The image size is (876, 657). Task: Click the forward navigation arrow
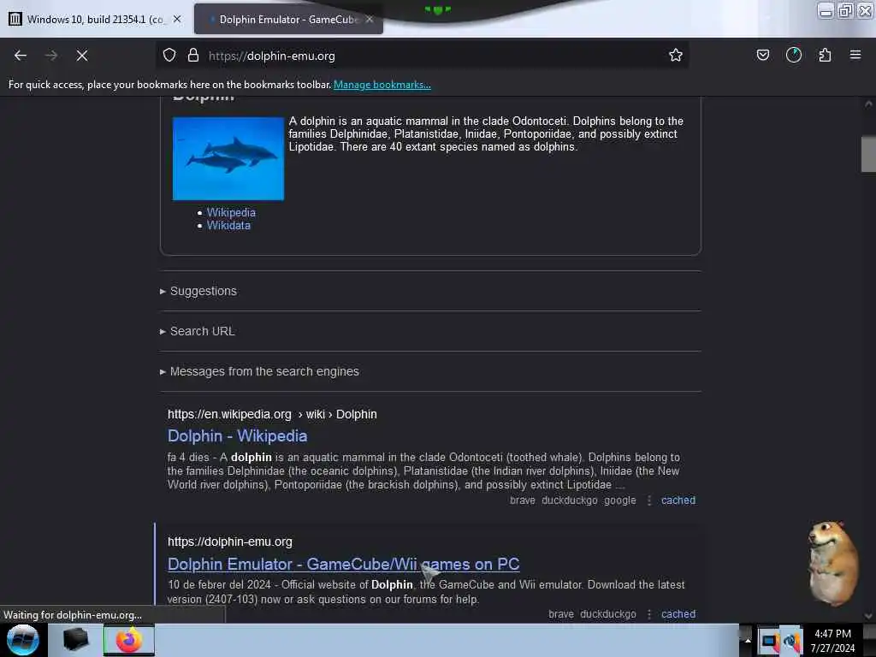pos(50,56)
